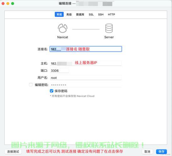Click the Navicat logo icon
Viewport: 172px width, 156px height.
pos(62,28)
